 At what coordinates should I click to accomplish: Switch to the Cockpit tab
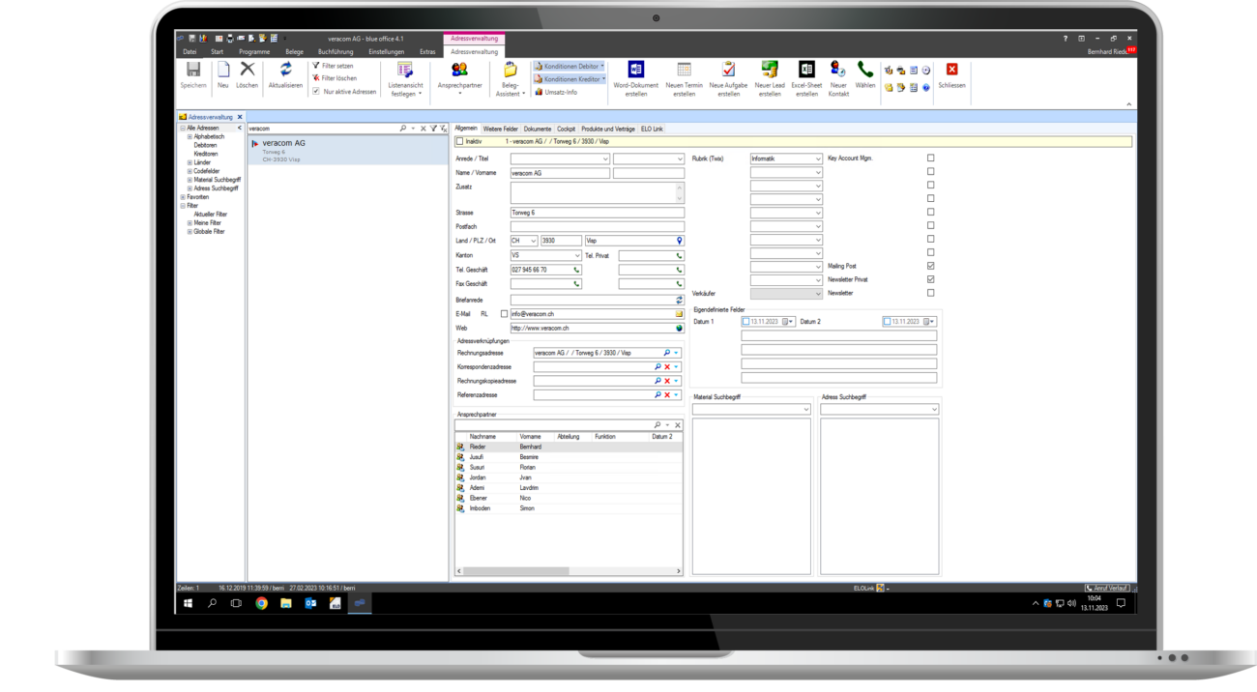click(566, 129)
